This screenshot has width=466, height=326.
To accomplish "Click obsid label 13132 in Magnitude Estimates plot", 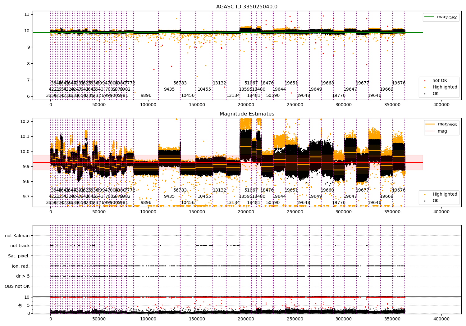I will [219, 190].
